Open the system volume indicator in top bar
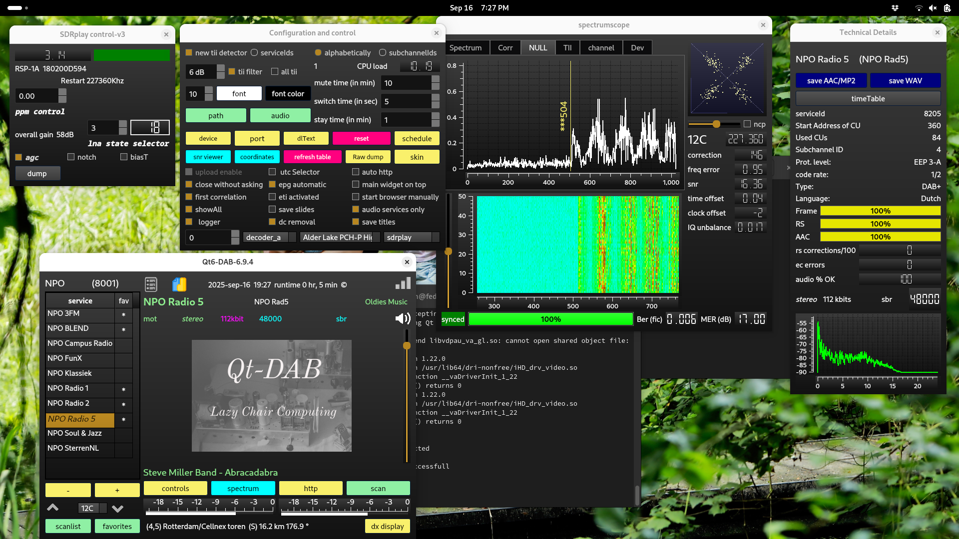The image size is (959, 539). (932, 7)
